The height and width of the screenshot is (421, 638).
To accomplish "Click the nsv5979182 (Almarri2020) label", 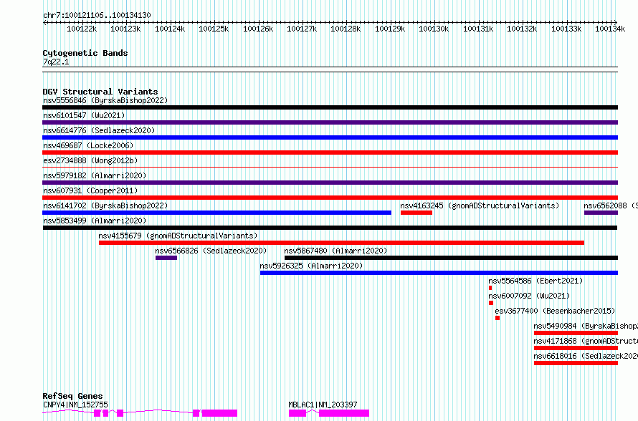I will (95, 175).
